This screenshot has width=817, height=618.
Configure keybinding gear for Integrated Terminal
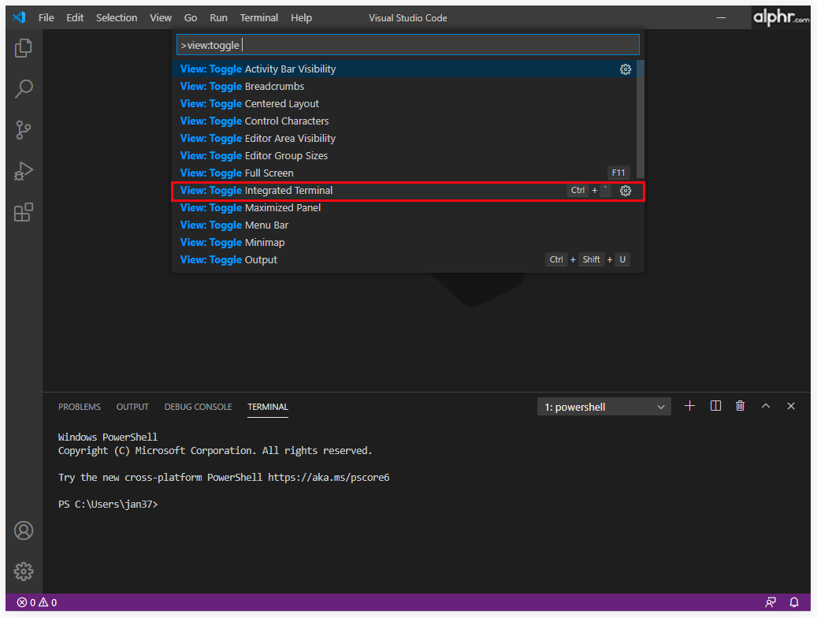coord(626,191)
